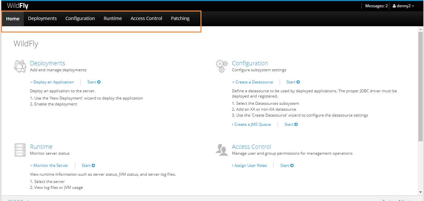Click 'Deploy an application to the server.' text

pos(63,91)
